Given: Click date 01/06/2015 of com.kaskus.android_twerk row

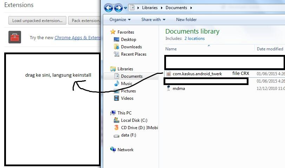Looking at the screenshot, I should click(x=271, y=74).
